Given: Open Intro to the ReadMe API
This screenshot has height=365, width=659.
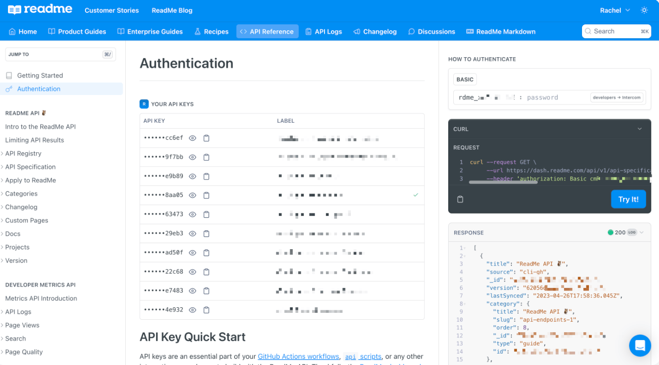Looking at the screenshot, I should [x=40, y=127].
